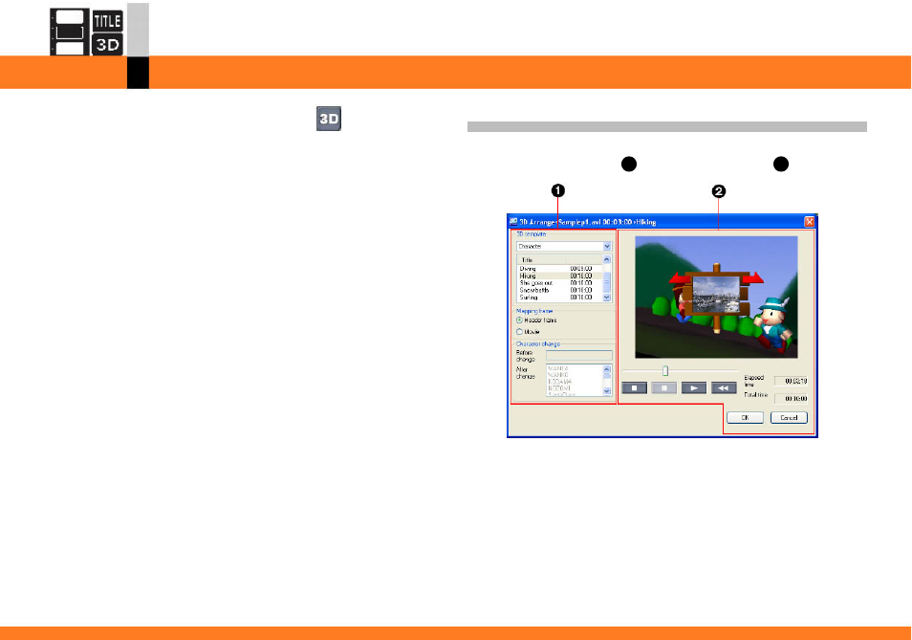Image resolution: width=912 pixels, height=640 pixels.
Task: Confirm with the OK button
Action: [x=745, y=418]
